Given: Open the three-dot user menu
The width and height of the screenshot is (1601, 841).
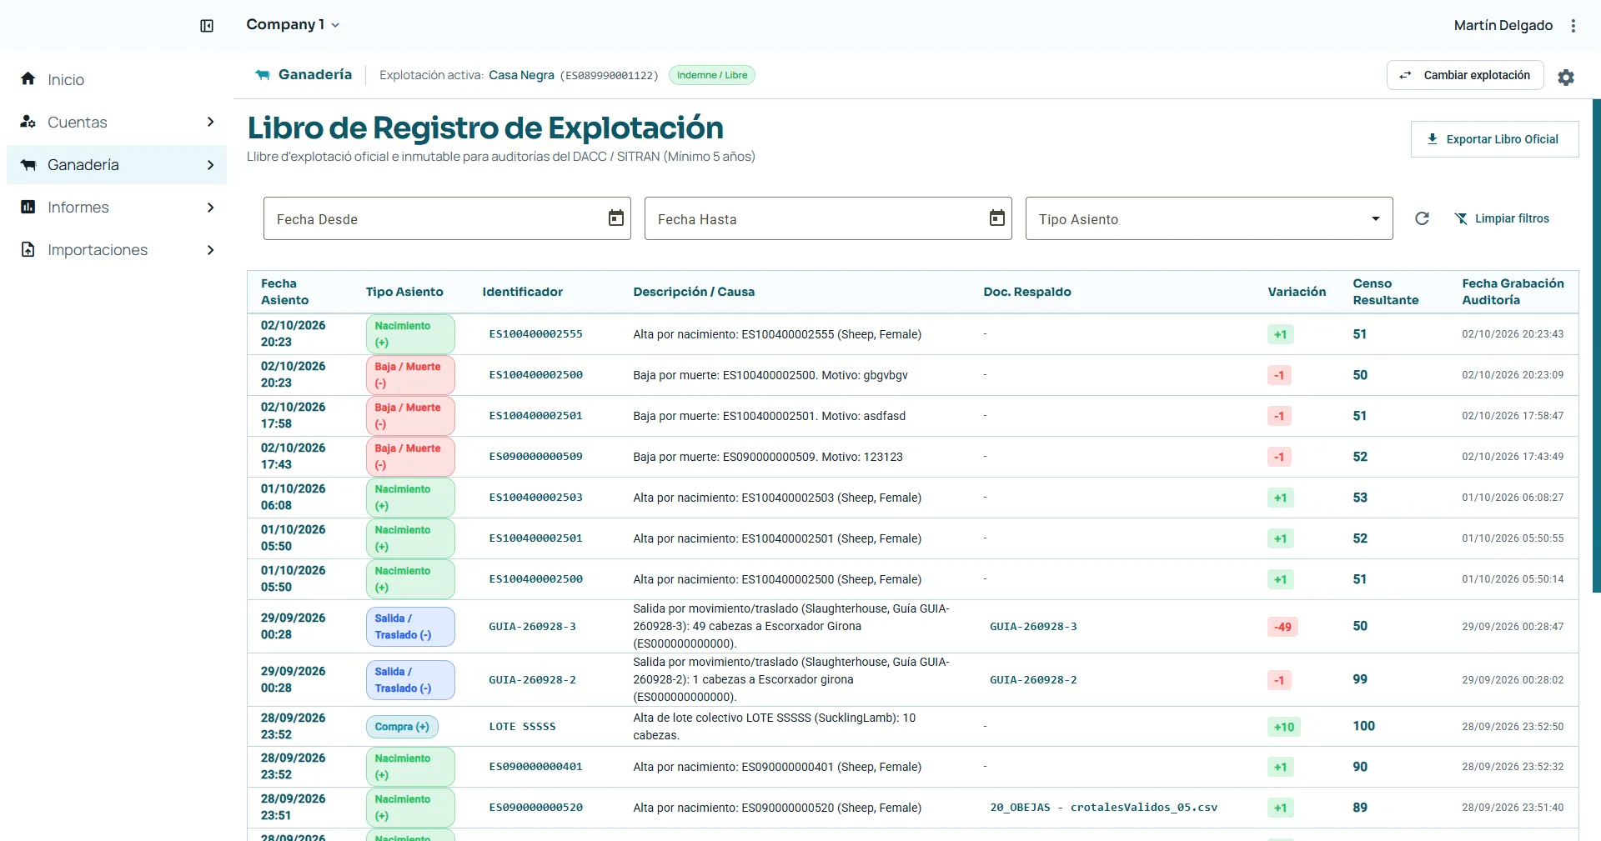Looking at the screenshot, I should coord(1573,26).
